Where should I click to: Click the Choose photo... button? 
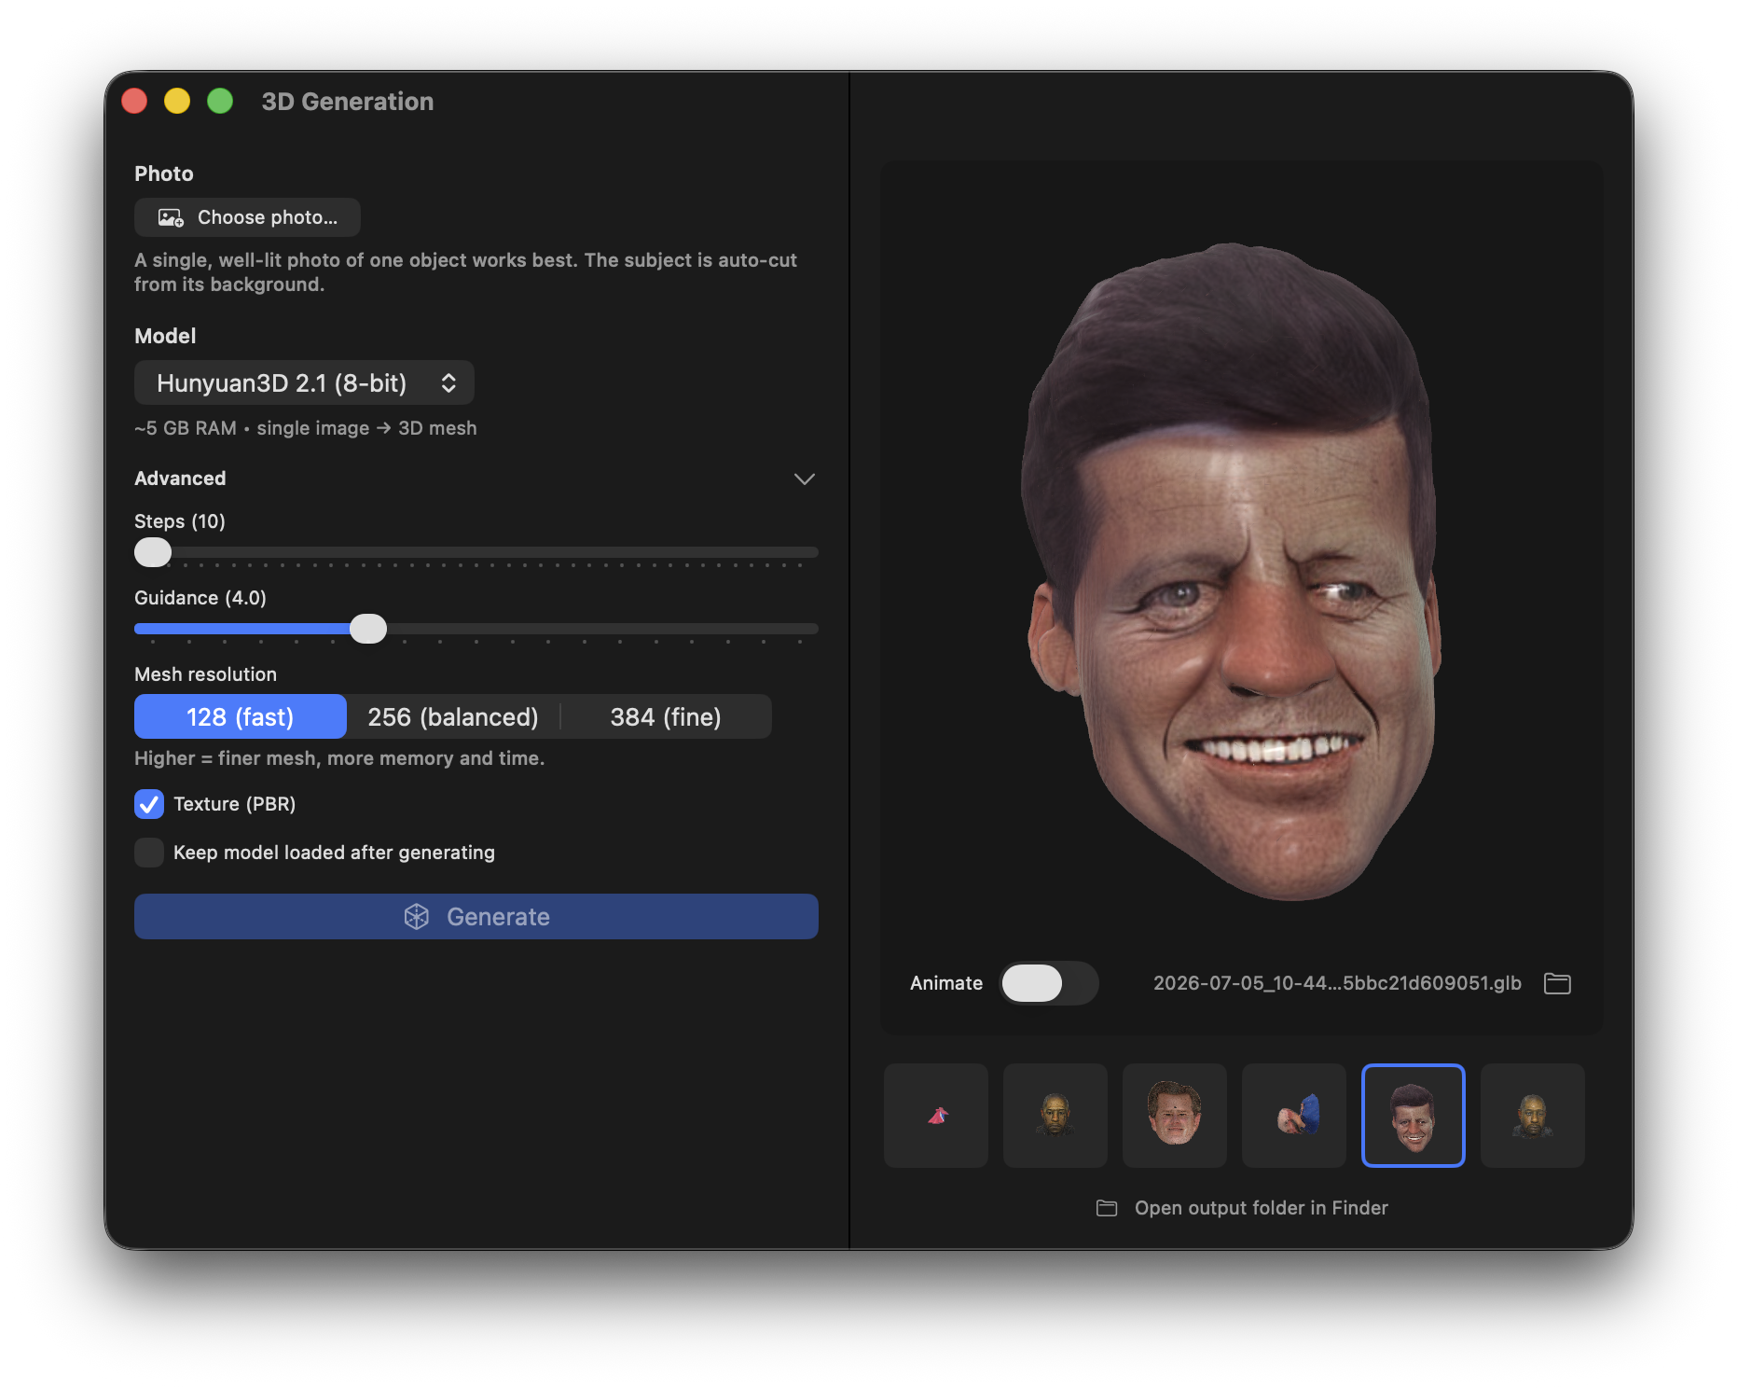(247, 217)
